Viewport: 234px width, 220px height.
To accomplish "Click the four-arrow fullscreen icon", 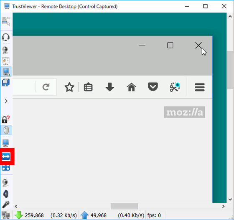I will (x=6, y=168).
